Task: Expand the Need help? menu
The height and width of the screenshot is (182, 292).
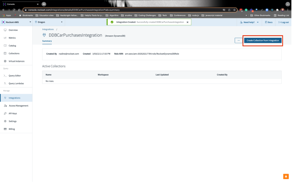Action: [x=249, y=22]
